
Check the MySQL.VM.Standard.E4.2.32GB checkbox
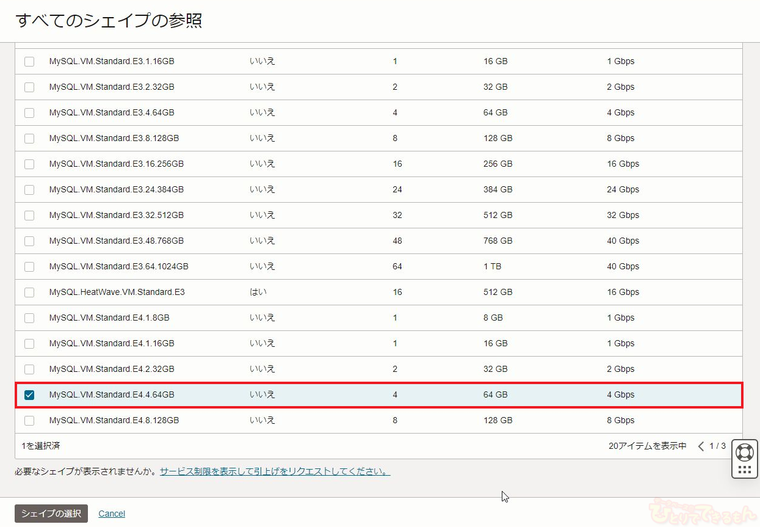coord(29,369)
